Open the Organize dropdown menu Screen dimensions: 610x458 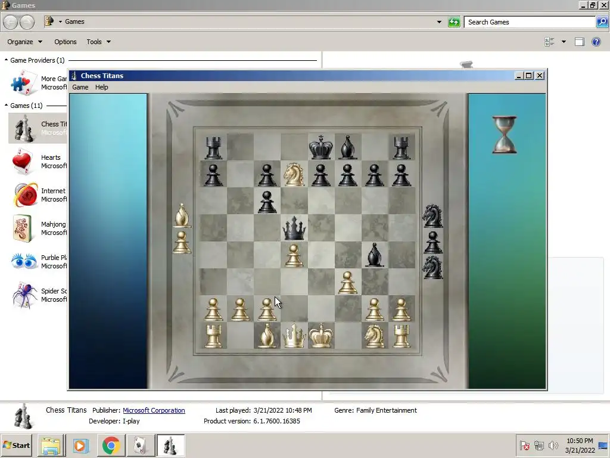coord(24,42)
